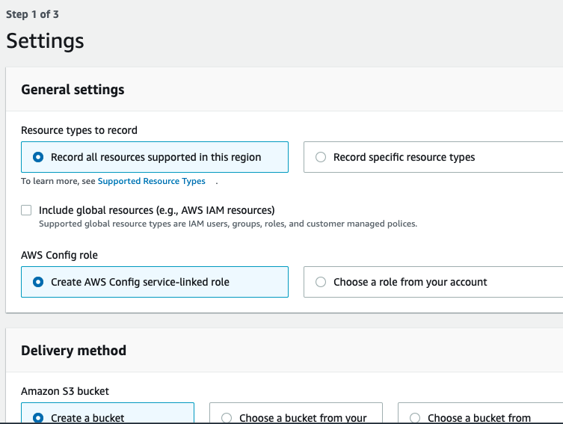Pick Choose a role from your account
The width and height of the screenshot is (563, 424).
point(322,282)
